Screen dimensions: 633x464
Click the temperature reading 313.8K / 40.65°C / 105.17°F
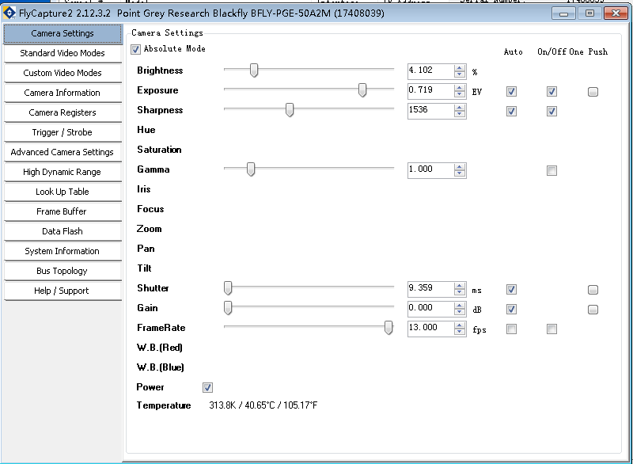click(x=263, y=405)
